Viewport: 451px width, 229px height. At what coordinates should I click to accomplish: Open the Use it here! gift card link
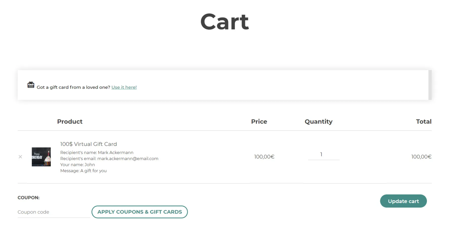tap(124, 87)
